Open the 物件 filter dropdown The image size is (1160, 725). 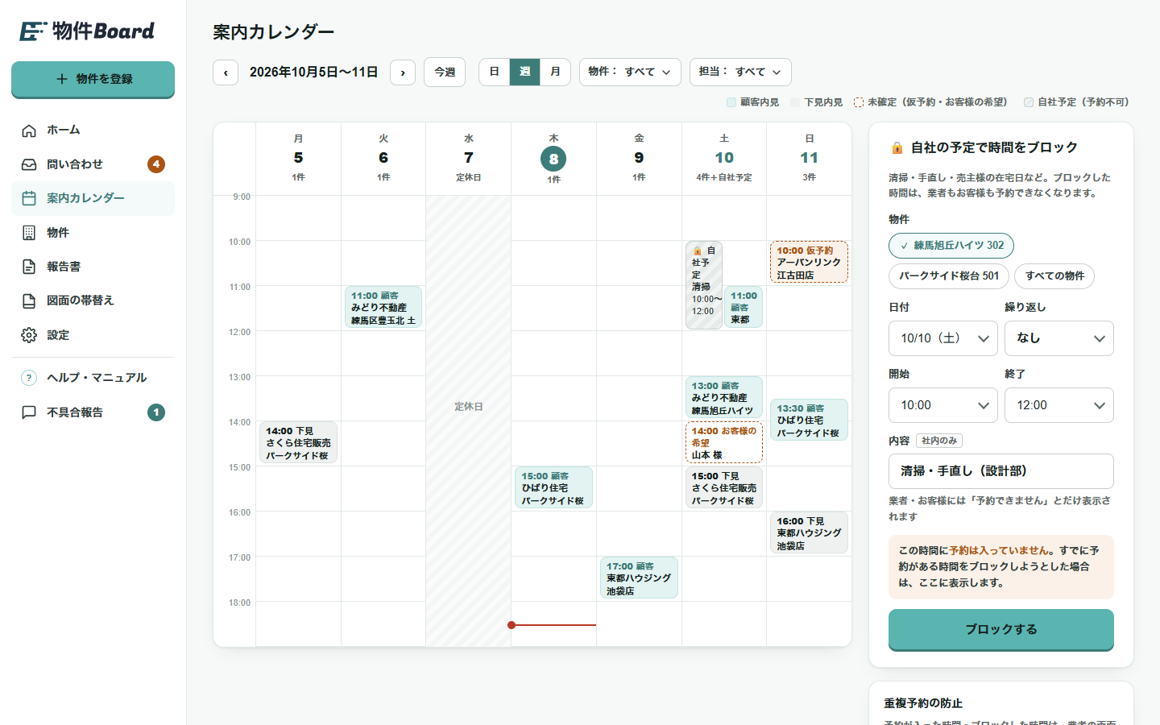630,72
